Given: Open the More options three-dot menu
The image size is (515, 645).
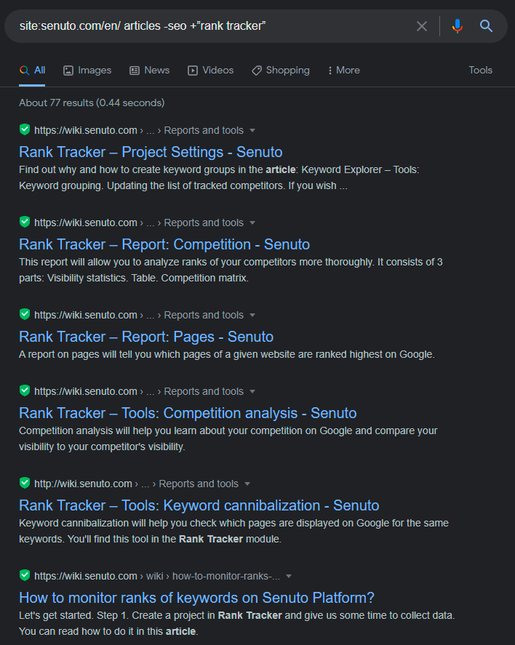Looking at the screenshot, I should point(344,71).
